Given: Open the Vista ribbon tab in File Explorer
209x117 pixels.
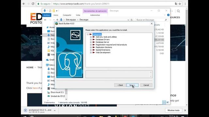Looking at the screenshot, I should [x=78, y=15].
